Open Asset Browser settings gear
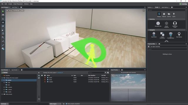188x105 pixels. pyautogui.click(x=108, y=73)
